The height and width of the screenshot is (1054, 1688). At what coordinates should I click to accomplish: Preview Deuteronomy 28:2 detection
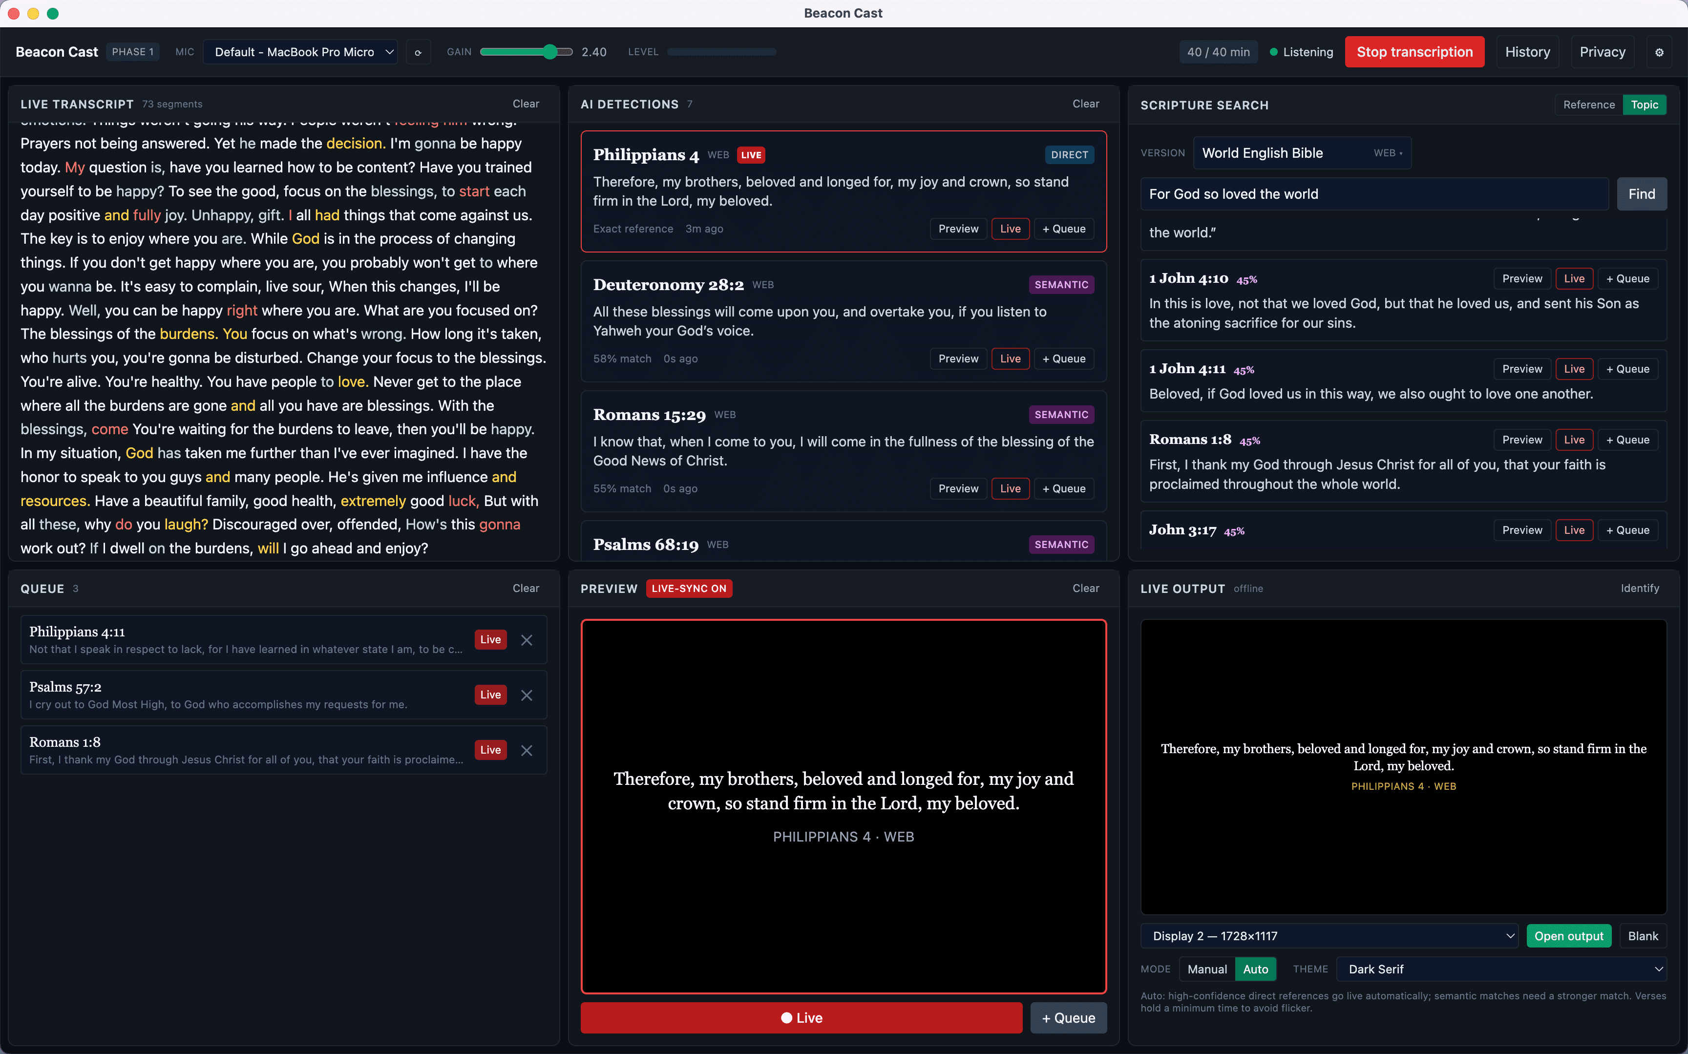[958, 358]
